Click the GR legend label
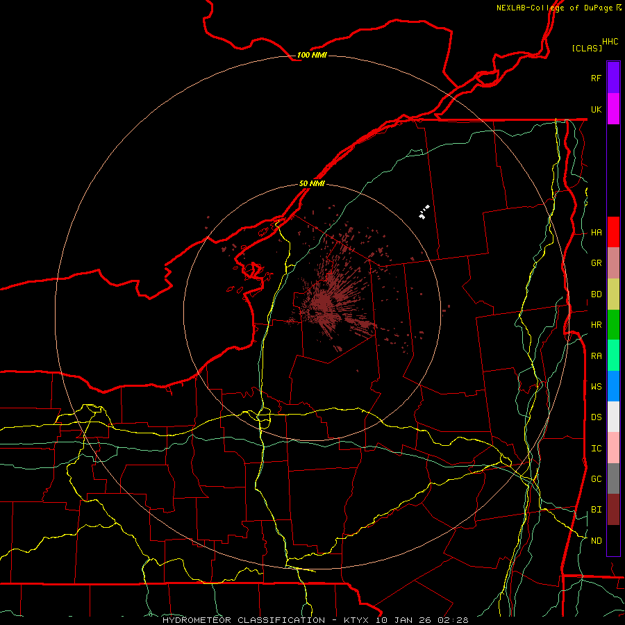 click(597, 263)
